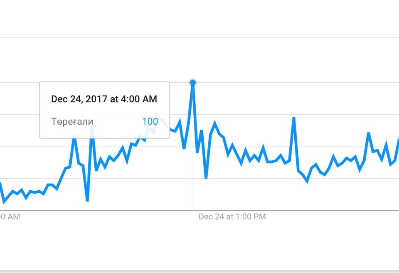Click the lowest point of the line after 1:00 PM
The image size is (399, 273).
point(308,181)
